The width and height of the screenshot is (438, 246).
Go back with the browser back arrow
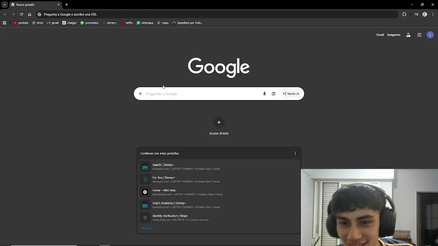(5, 14)
